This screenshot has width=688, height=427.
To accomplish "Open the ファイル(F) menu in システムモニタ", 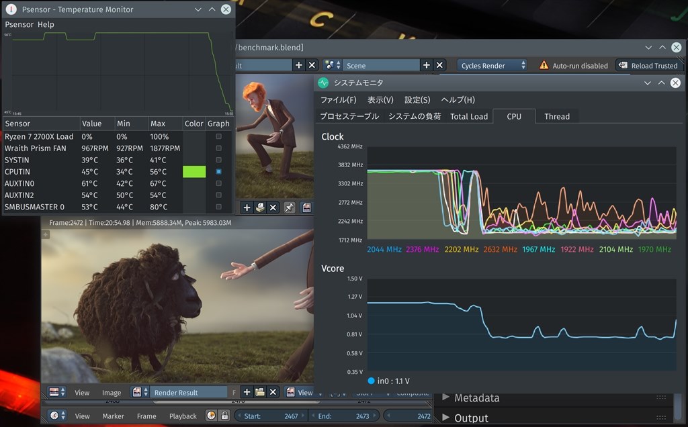I will tap(339, 100).
